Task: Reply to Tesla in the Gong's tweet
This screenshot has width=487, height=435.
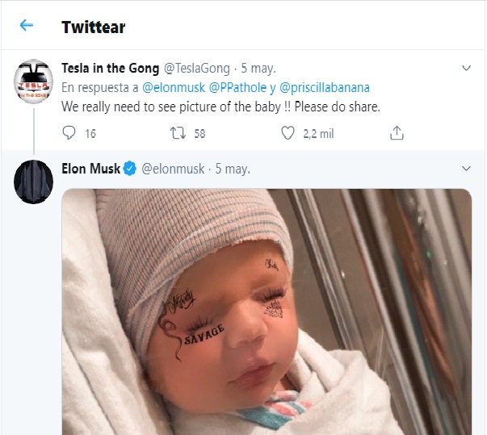Action: [x=69, y=133]
